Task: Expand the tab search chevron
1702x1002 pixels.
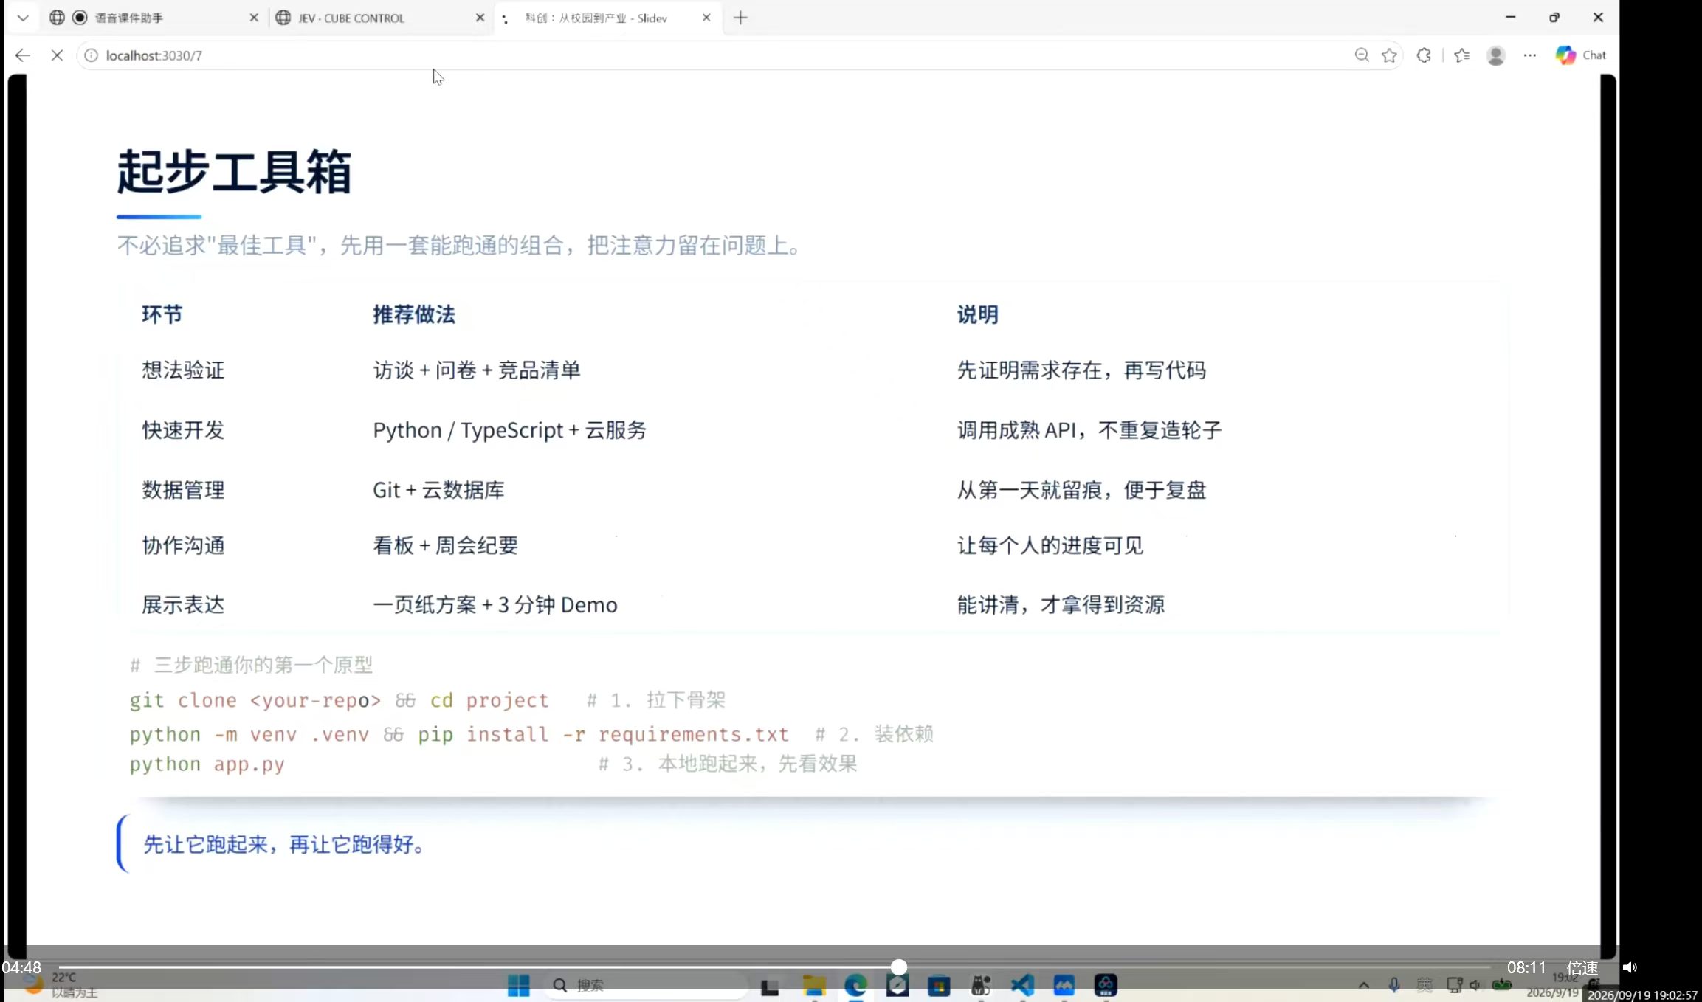Action: point(23,18)
